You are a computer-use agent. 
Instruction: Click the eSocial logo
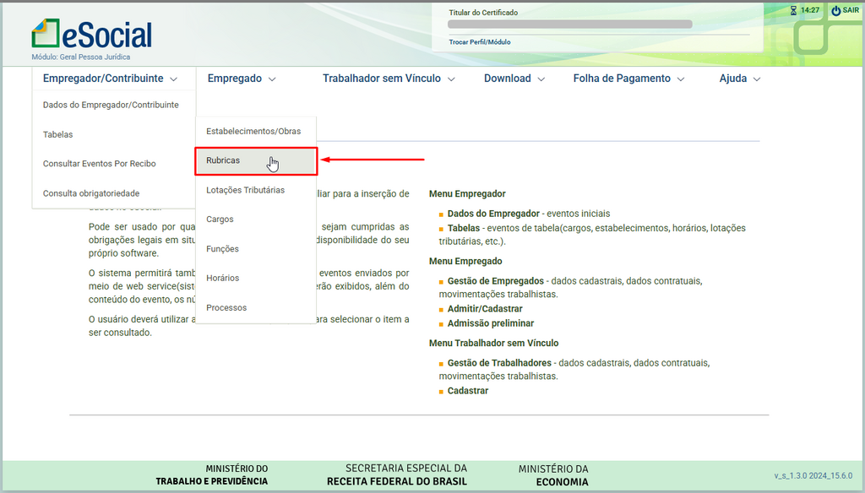[92, 34]
